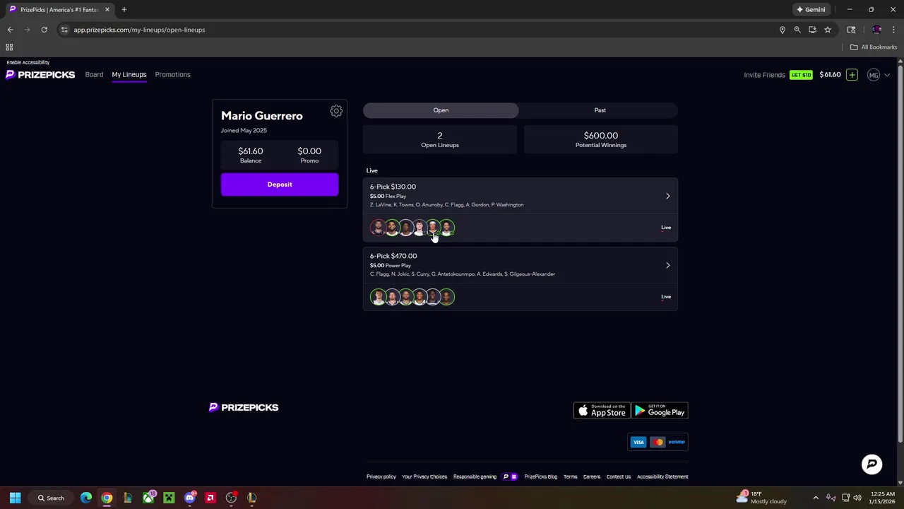Open the Contact Us footer link

click(619, 476)
